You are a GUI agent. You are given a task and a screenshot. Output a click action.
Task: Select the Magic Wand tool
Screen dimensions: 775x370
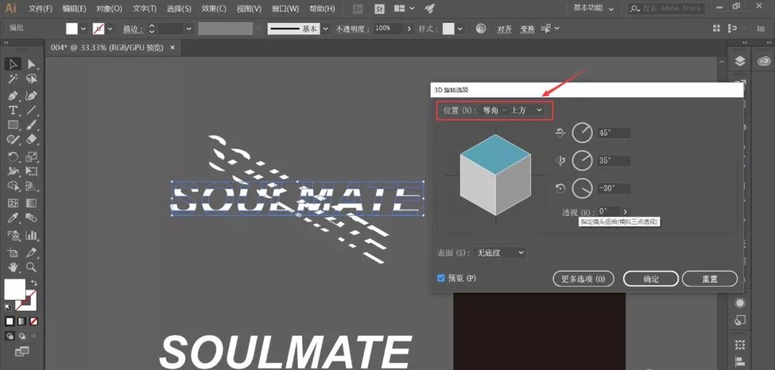point(13,80)
